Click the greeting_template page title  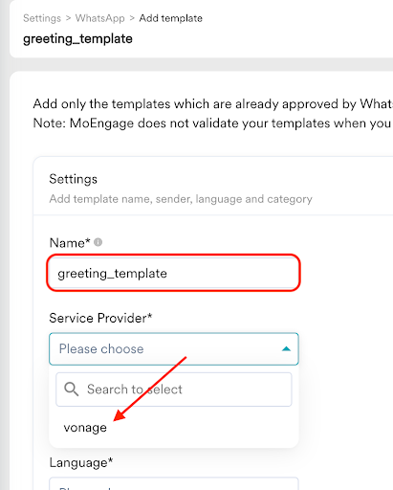pyautogui.click(x=77, y=39)
